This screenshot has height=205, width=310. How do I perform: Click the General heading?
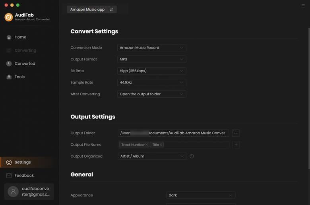[x=82, y=174]
